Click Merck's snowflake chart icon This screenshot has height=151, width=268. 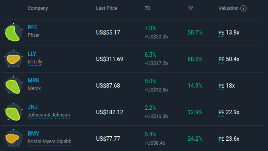14,86
